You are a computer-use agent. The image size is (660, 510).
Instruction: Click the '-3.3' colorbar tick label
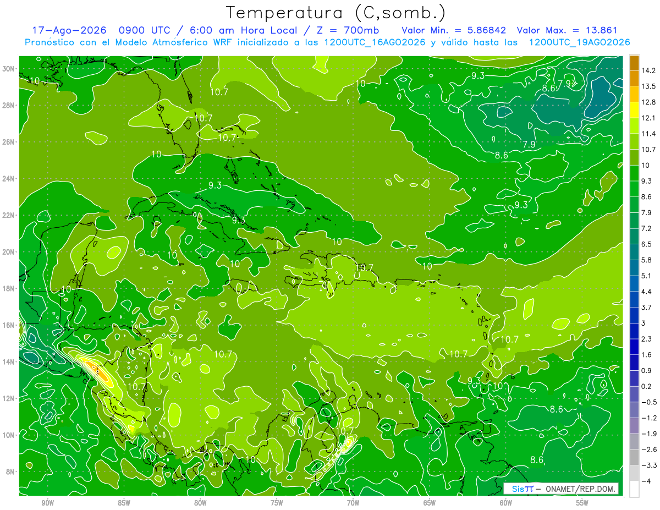pos(648,465)
